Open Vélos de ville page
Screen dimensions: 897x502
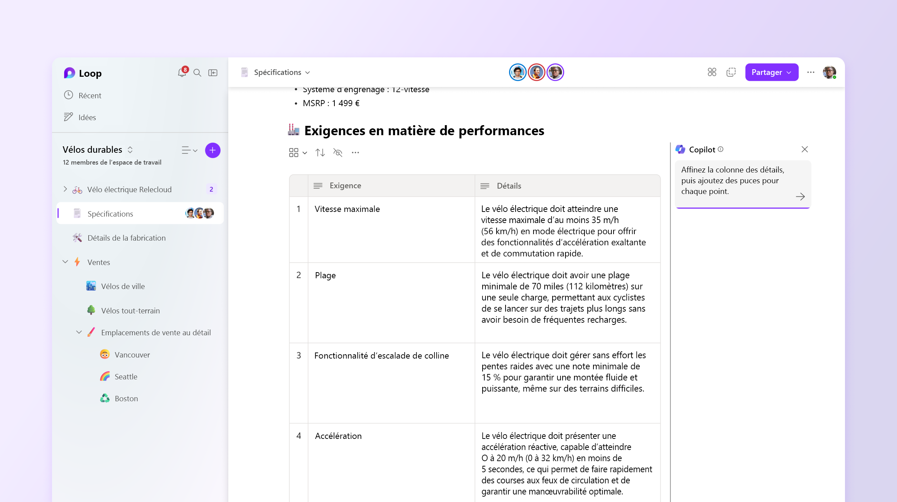coord(123,286)
